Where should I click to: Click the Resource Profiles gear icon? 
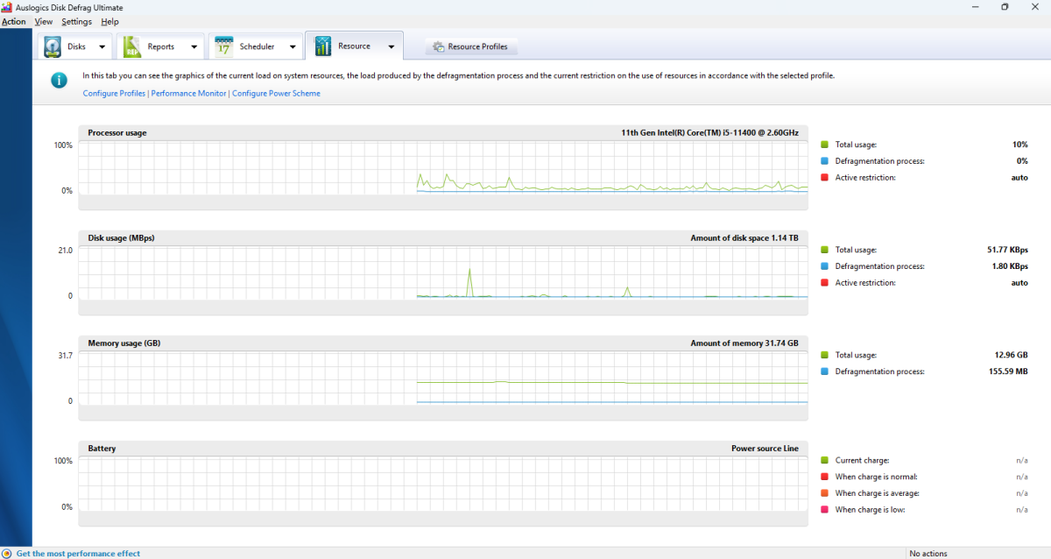tap(438, 46)
